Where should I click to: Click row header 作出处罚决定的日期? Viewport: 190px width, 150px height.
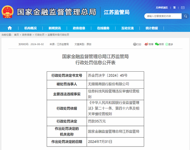(x=67, y=142)
